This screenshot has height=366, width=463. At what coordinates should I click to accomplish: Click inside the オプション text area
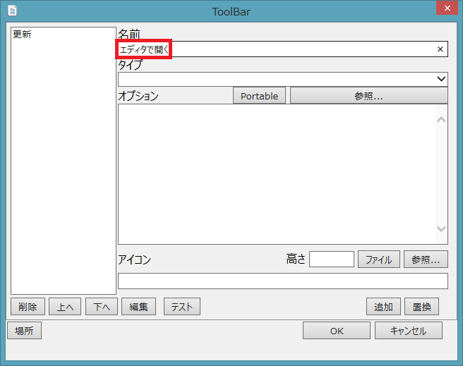[275, 174]
